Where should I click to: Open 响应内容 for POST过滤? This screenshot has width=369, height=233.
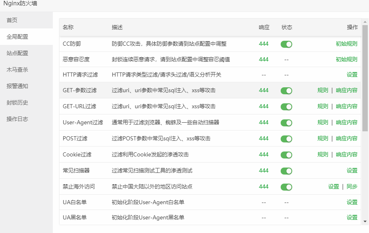346,138
